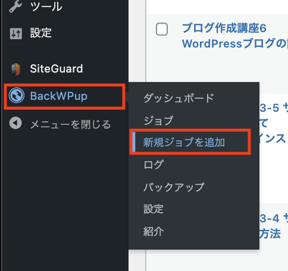Open the SiteGuard menu item
Viewport: 288px width, 271px height.
click(57, 69)
